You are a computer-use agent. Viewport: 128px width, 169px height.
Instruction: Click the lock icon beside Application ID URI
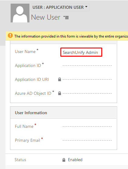tap(59, 79)
